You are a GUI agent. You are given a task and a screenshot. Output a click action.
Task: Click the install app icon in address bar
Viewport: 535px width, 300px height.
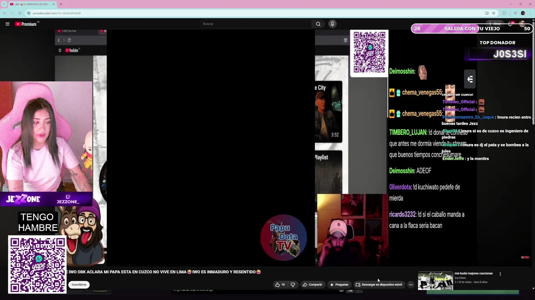(x=487, y=13)
